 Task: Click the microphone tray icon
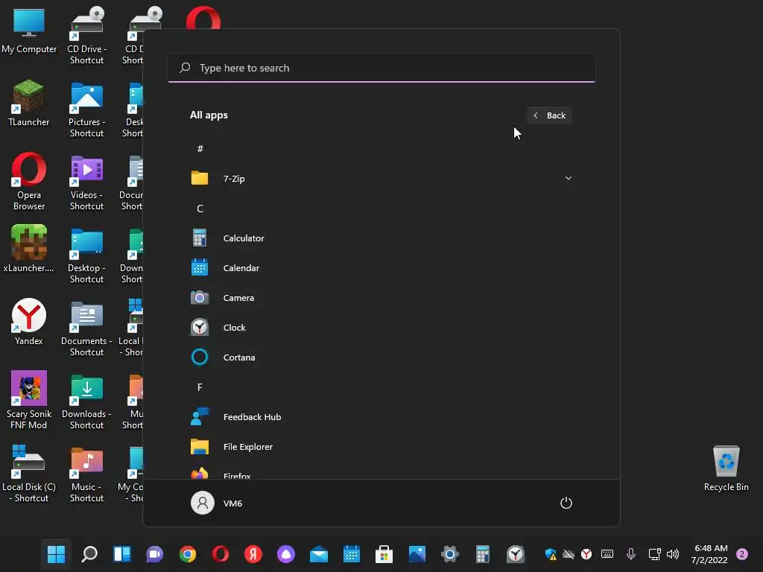pos(630,554)
